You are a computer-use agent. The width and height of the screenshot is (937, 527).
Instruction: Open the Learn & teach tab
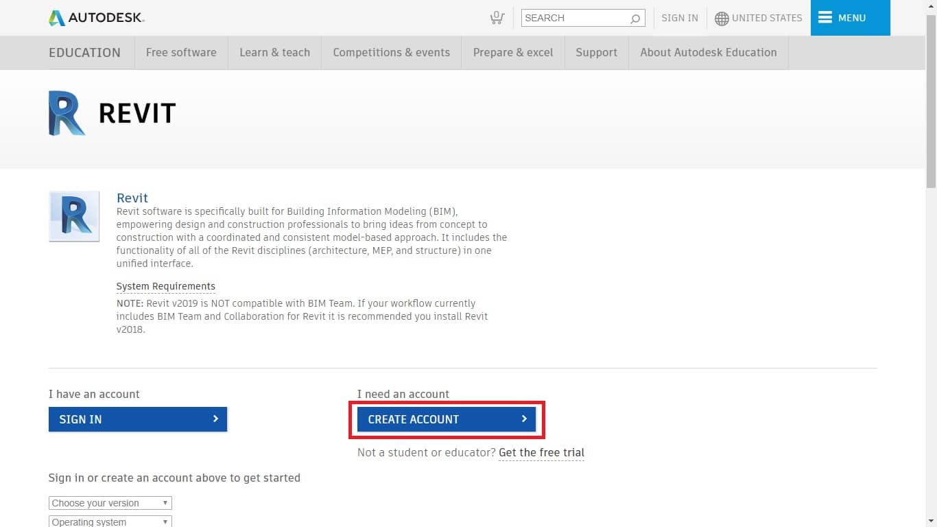[274, 53]
